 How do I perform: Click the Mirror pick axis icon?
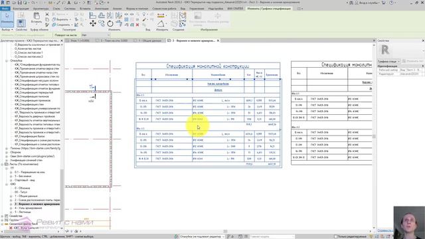[110, 16]
